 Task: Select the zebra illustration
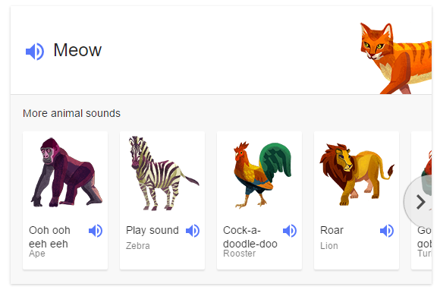[x=164, y=173]
